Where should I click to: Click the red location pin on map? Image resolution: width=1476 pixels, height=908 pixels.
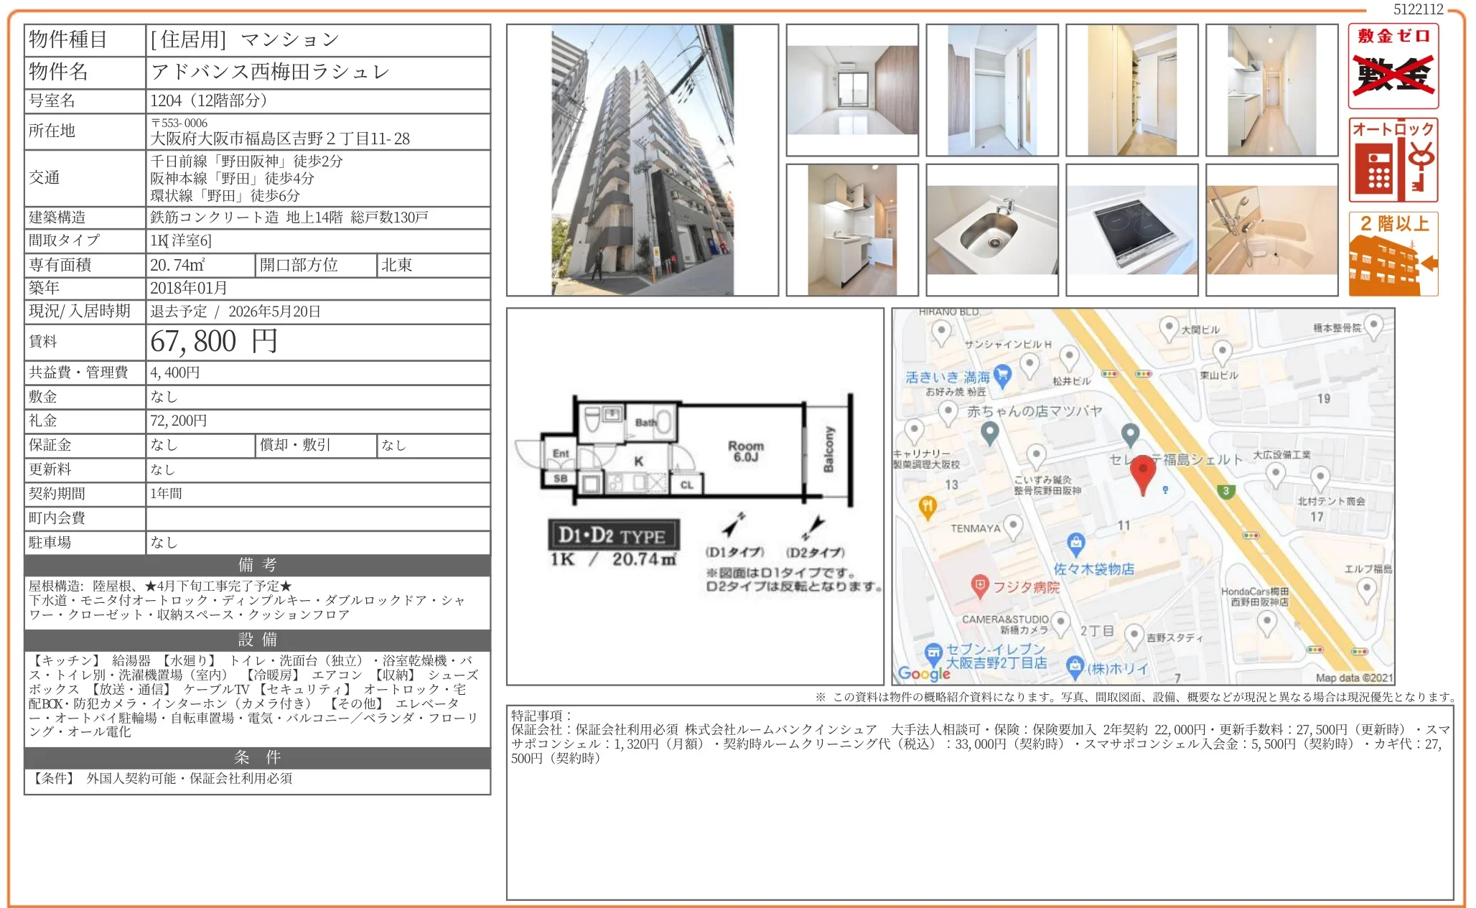(x=1142, y=471)
